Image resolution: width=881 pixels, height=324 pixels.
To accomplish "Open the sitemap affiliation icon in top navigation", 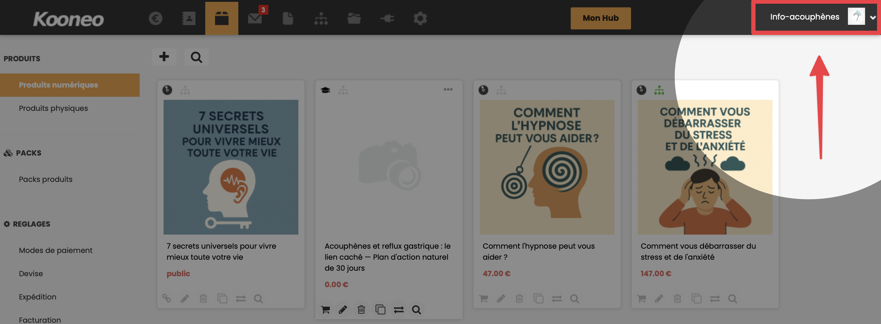I will [321, 18].
